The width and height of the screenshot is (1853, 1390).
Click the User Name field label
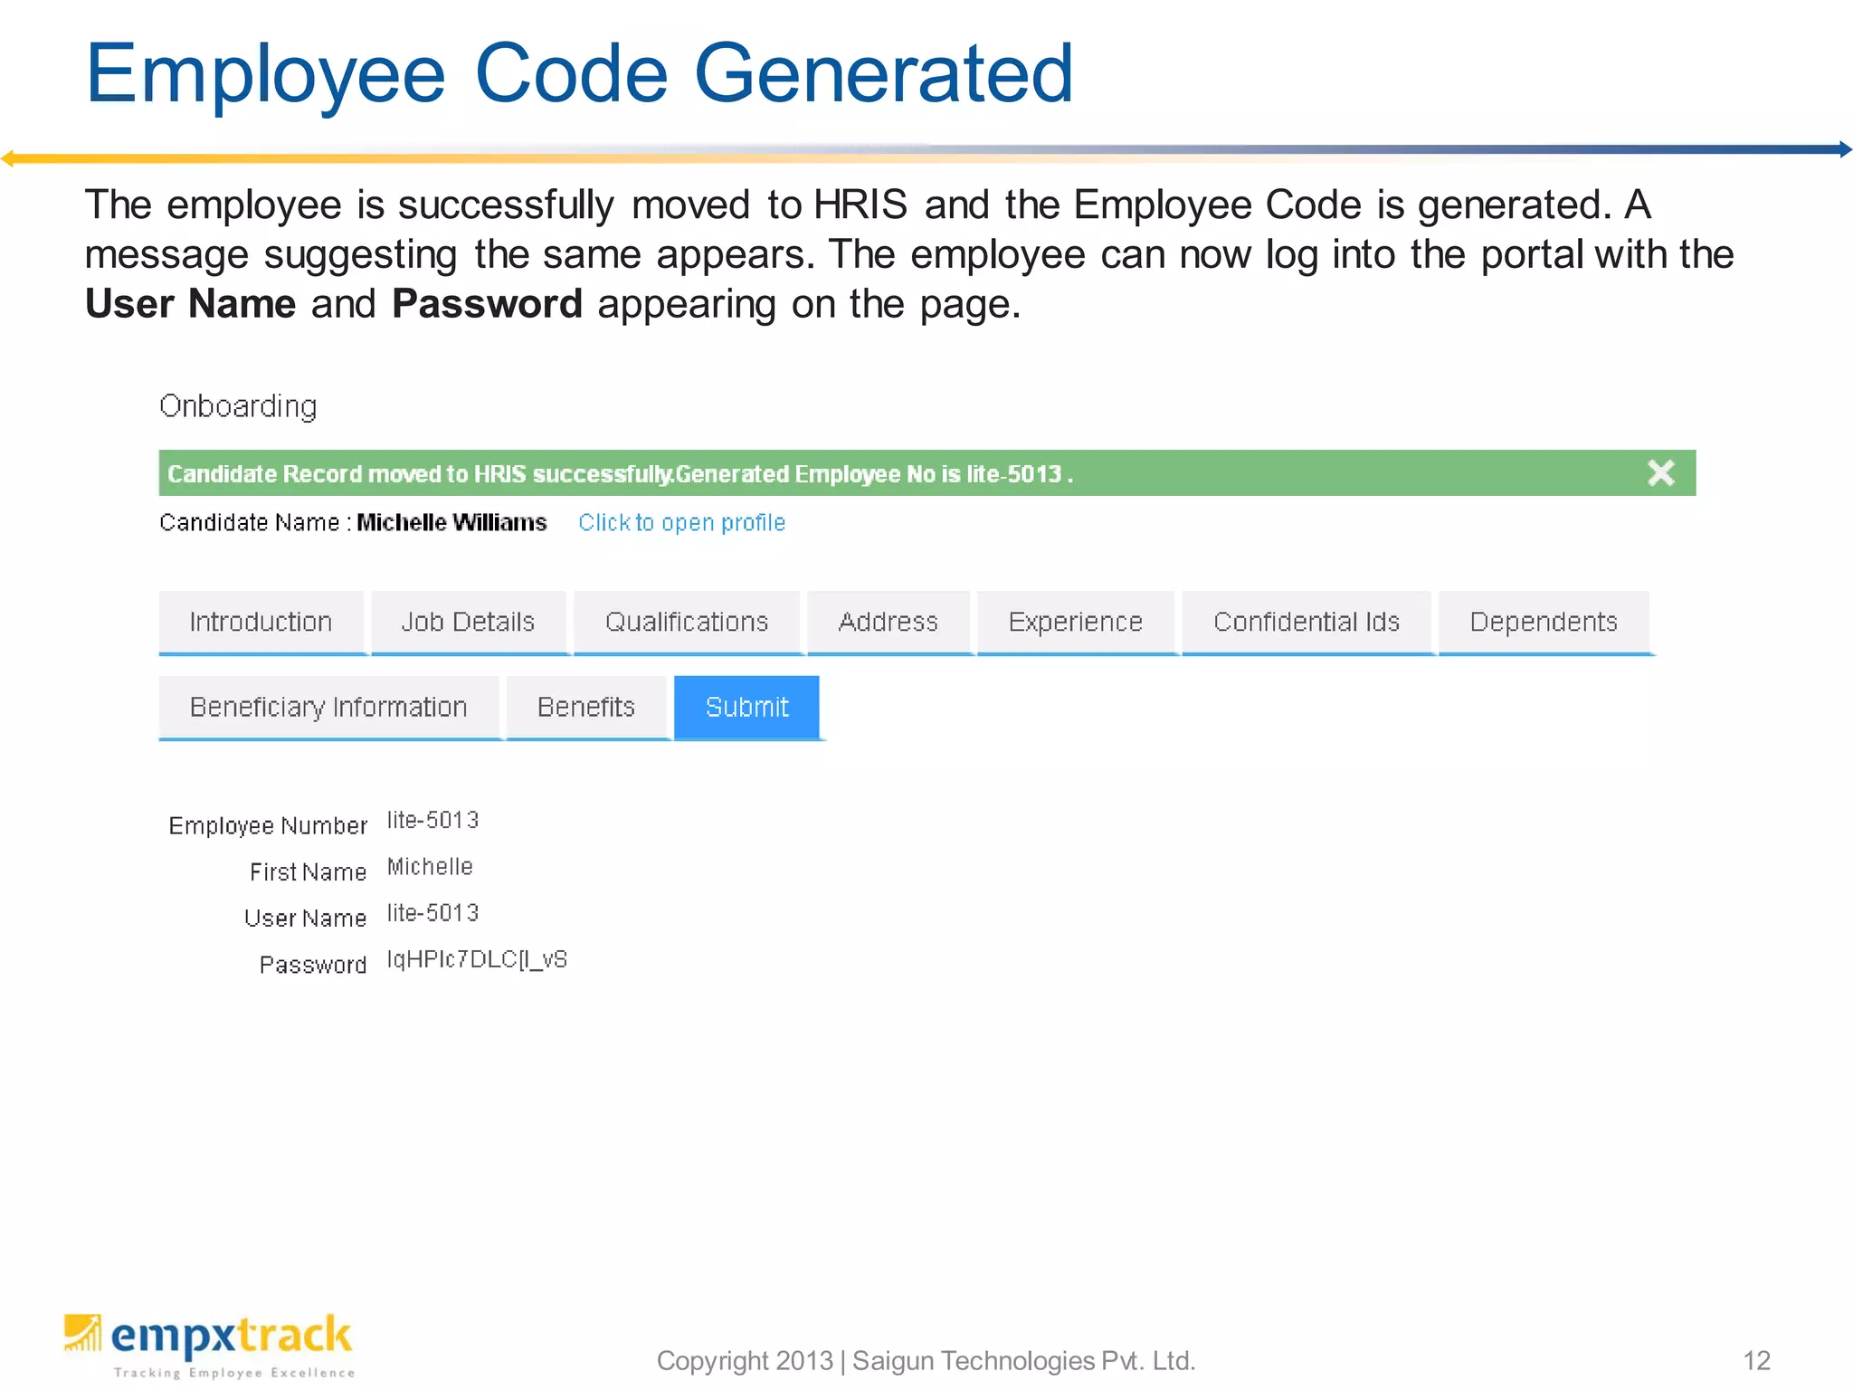(x=306, y=919)
